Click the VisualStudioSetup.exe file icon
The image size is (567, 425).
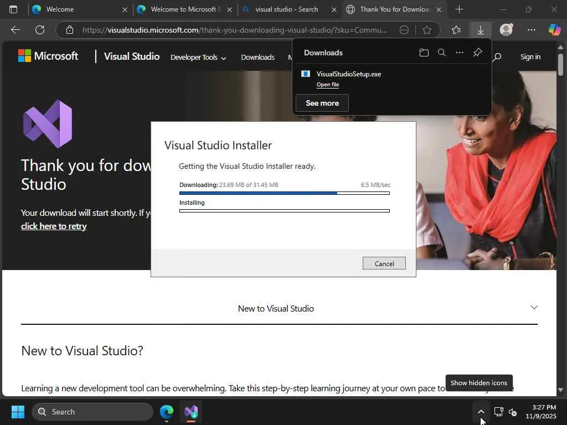coord(306,74)
